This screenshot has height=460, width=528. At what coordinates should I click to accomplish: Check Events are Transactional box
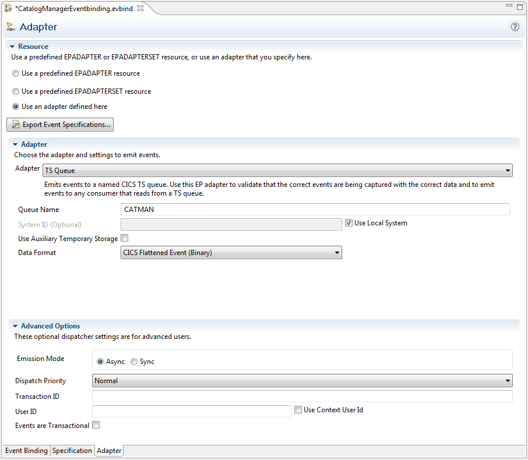[96, 426]
